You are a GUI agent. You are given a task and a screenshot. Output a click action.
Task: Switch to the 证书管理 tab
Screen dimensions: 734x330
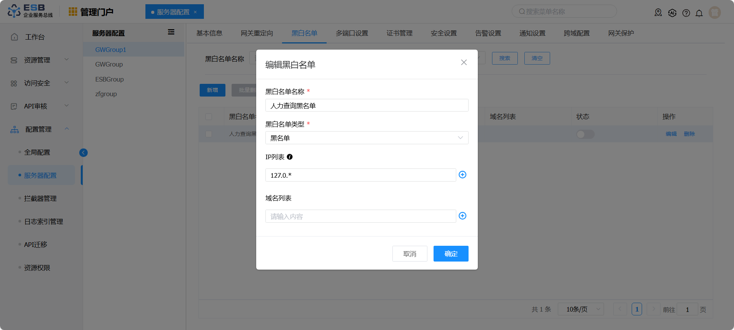pyautogui.click(x=399, y=33)
